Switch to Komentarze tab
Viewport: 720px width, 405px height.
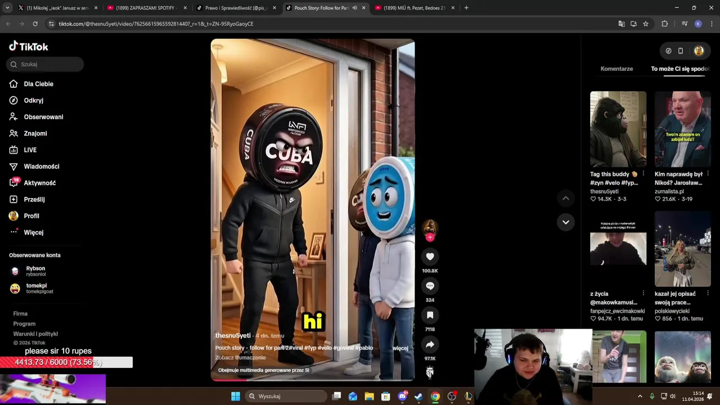[616, 69]
